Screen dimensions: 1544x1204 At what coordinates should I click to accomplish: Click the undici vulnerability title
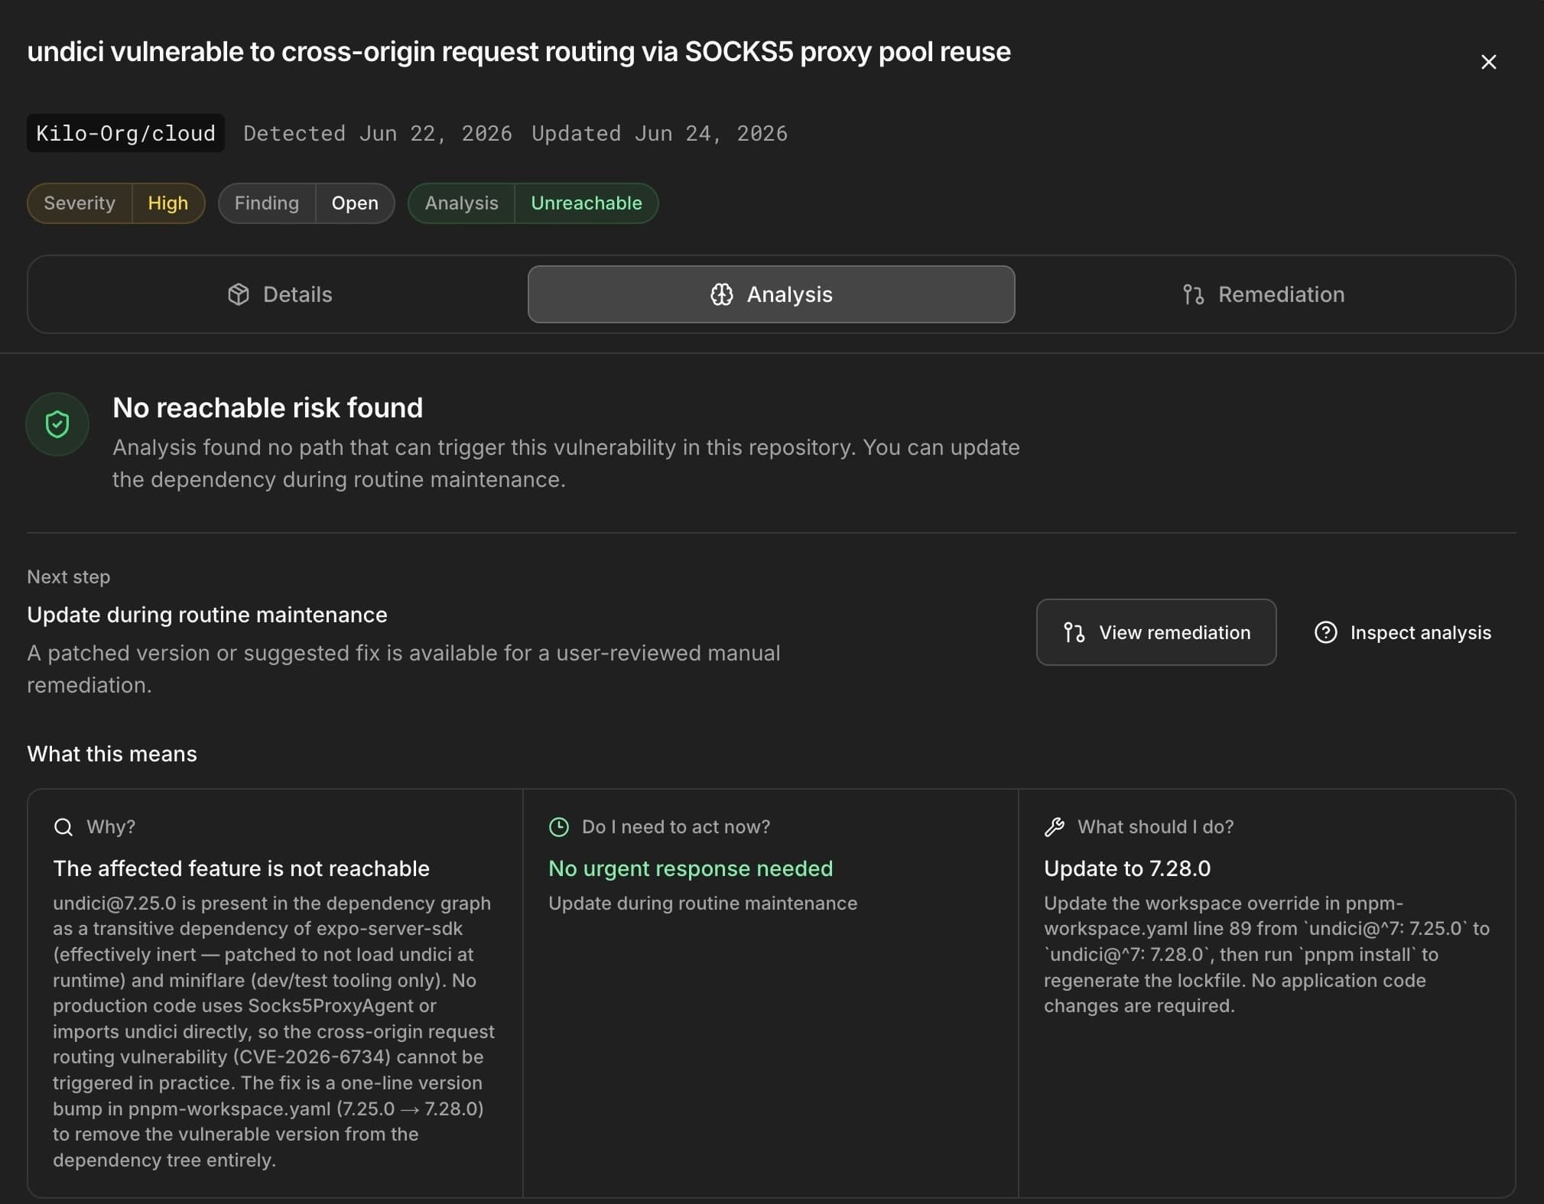pos(519,52)
